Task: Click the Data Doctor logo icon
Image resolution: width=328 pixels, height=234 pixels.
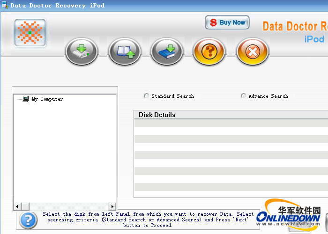Action: (x=30, y=33)
